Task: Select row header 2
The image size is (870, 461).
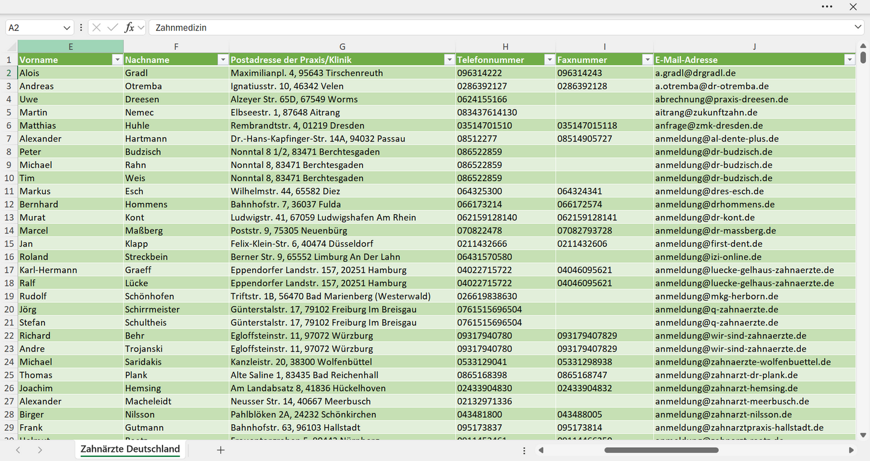Action: click(9, 73)
